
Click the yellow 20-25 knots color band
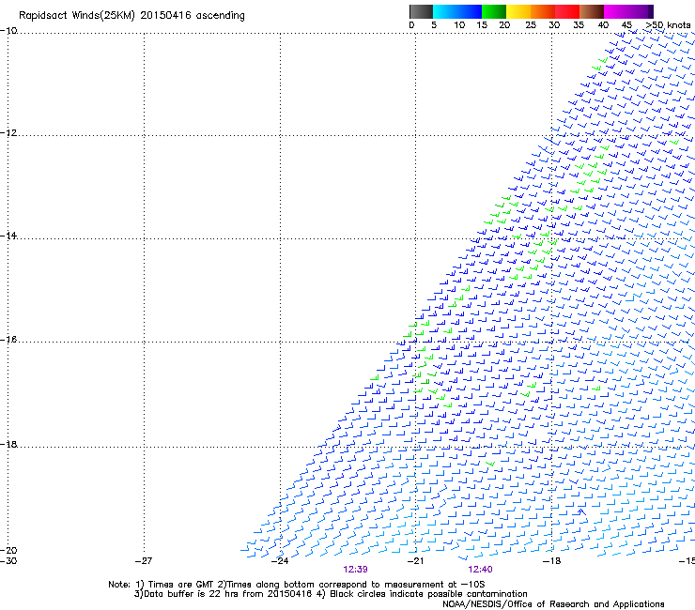point(518,11)
